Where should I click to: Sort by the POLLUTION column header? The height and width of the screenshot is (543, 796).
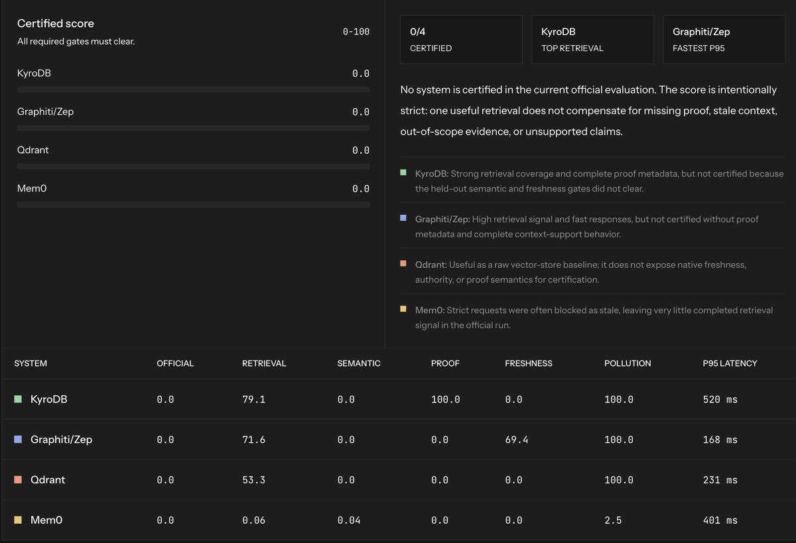point(628,363)
